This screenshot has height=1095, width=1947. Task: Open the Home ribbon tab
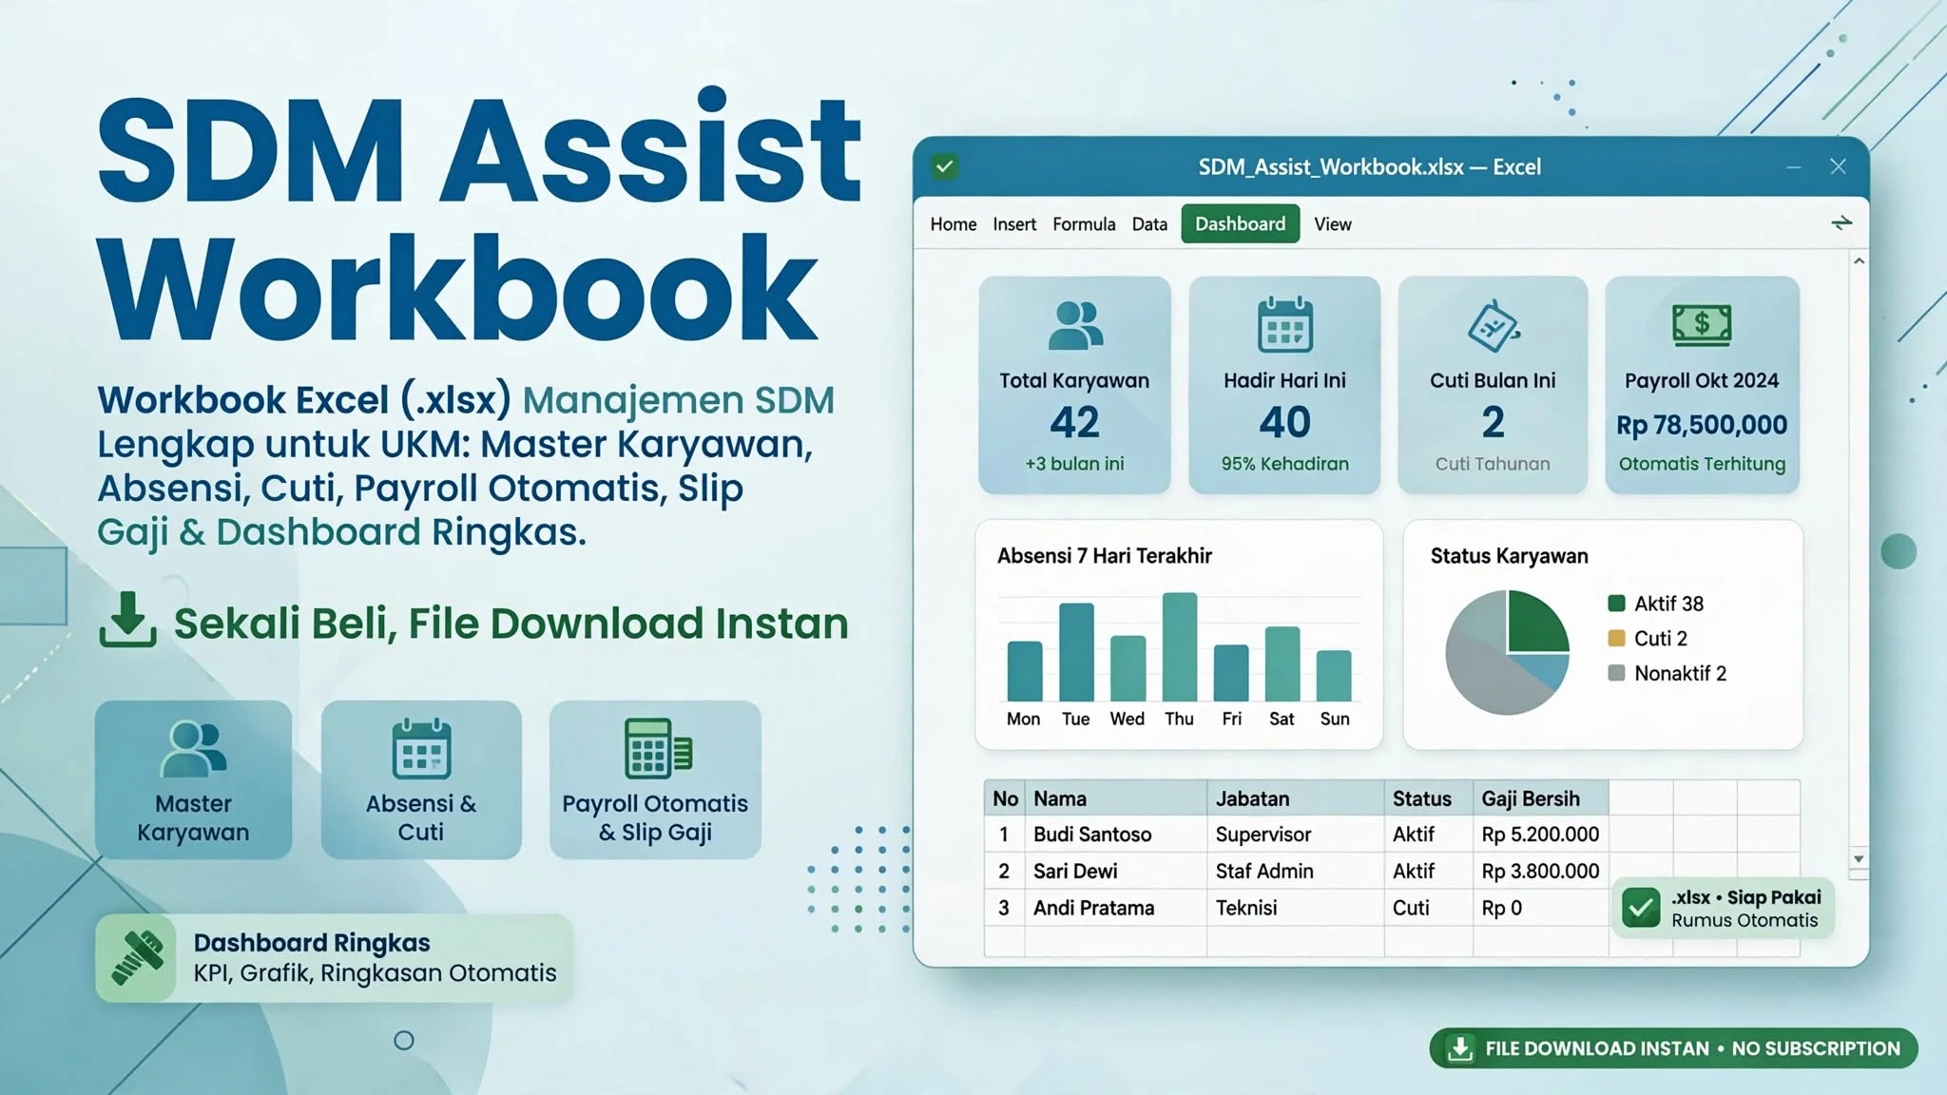tap(954, 224)
